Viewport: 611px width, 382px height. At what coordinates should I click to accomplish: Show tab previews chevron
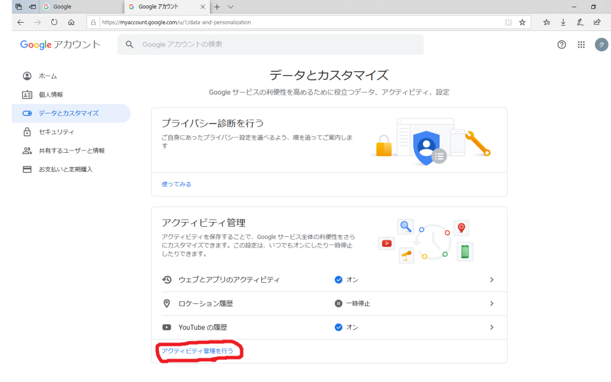231,7
